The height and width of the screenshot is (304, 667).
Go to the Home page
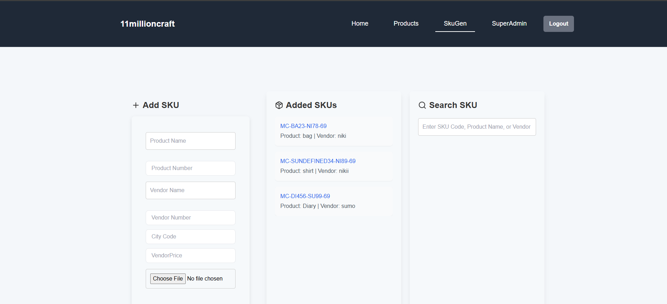(x=360, y=23)
